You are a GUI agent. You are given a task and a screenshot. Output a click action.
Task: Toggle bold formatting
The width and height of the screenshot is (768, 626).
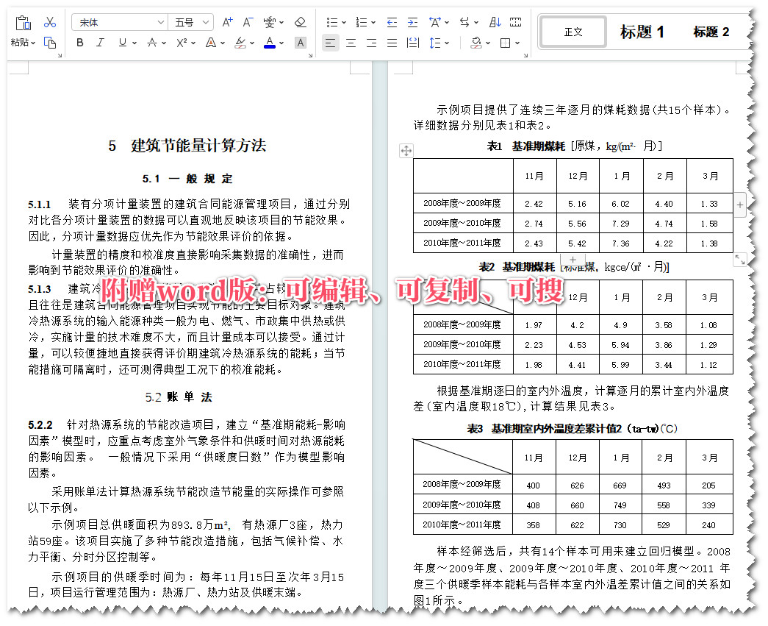click(x=79, y=43)
